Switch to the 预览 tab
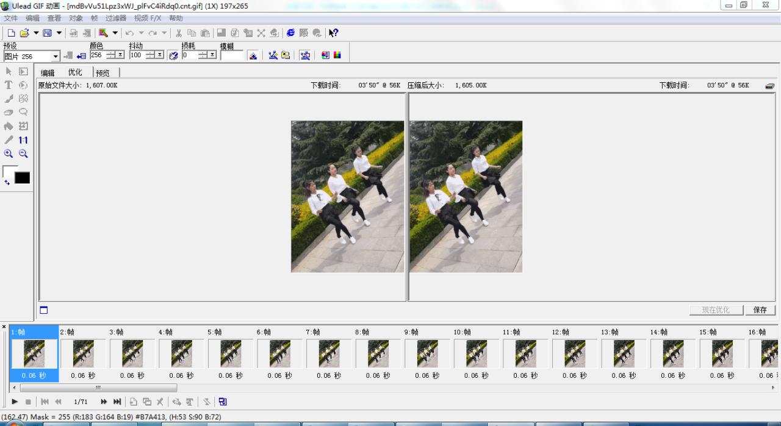Screen dimensions: 781x426 [103, 72]
